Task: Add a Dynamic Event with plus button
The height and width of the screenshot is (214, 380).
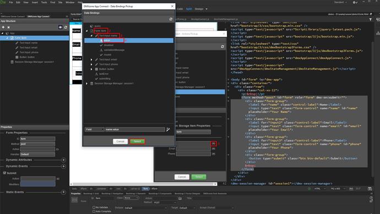Action: [x=63, y=167]
